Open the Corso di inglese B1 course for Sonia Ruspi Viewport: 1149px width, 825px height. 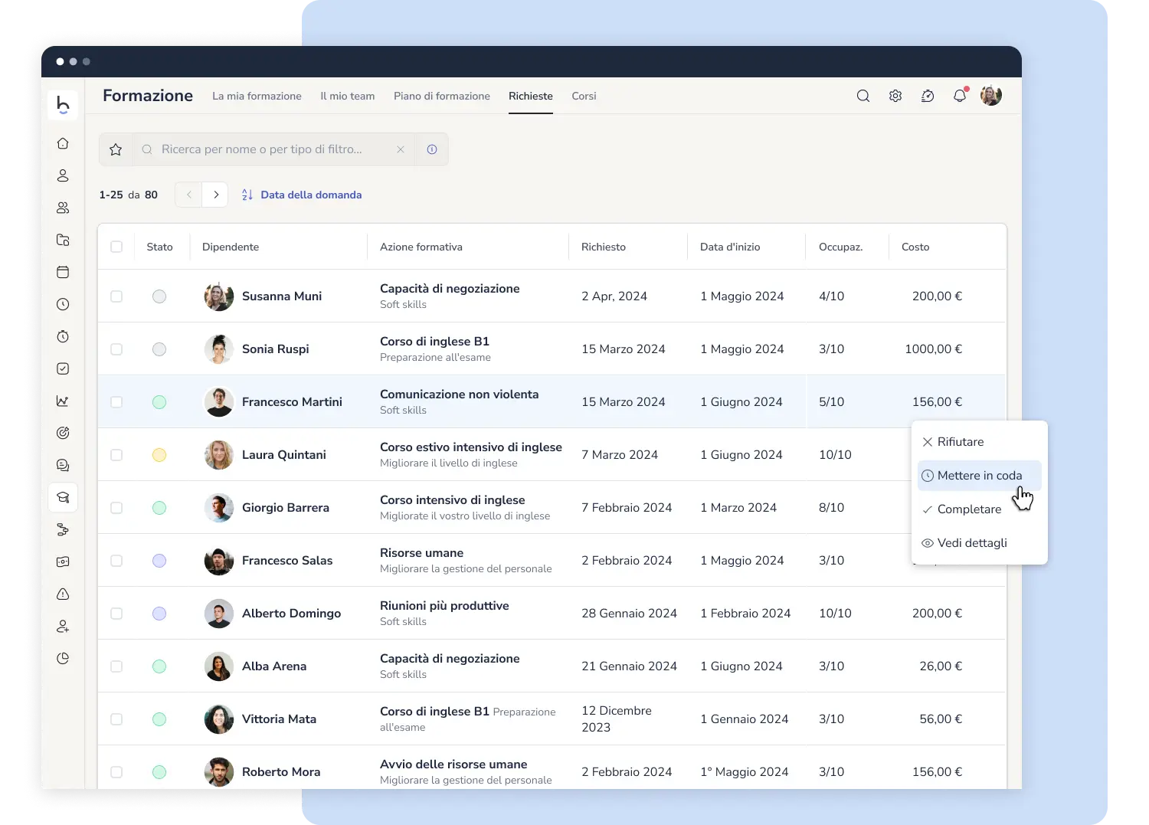click(434, 342)
